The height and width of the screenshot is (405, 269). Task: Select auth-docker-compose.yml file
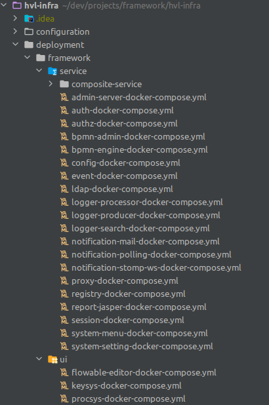click(x=122, y=111)
